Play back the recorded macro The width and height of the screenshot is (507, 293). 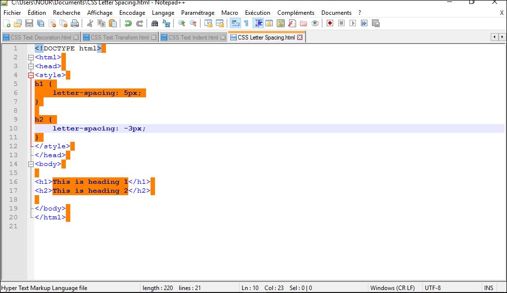[x=353, y=23]
